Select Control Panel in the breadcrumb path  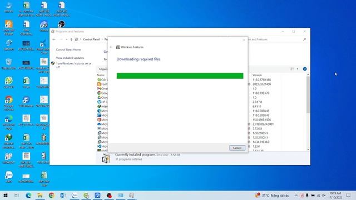point(91,39)
